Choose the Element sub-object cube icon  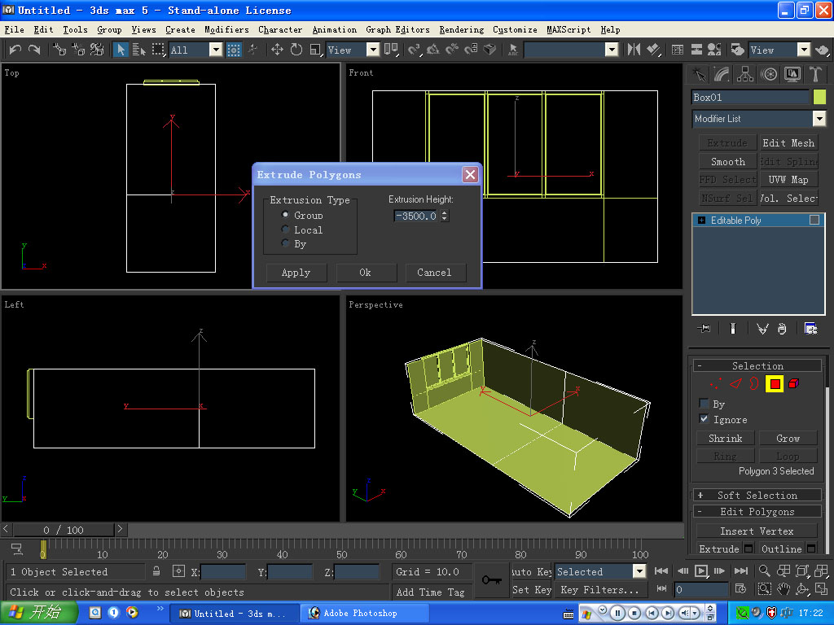point(794,384)
